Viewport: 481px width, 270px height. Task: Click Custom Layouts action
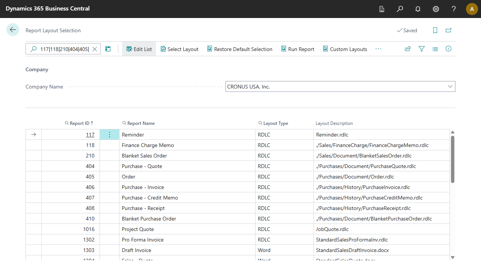pos(345,49)
